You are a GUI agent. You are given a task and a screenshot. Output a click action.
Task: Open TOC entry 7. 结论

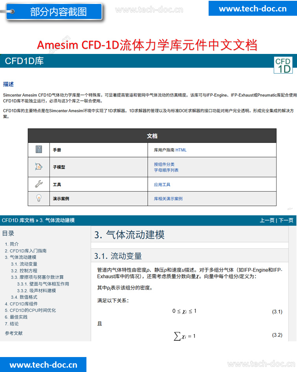tap(12, 324)
